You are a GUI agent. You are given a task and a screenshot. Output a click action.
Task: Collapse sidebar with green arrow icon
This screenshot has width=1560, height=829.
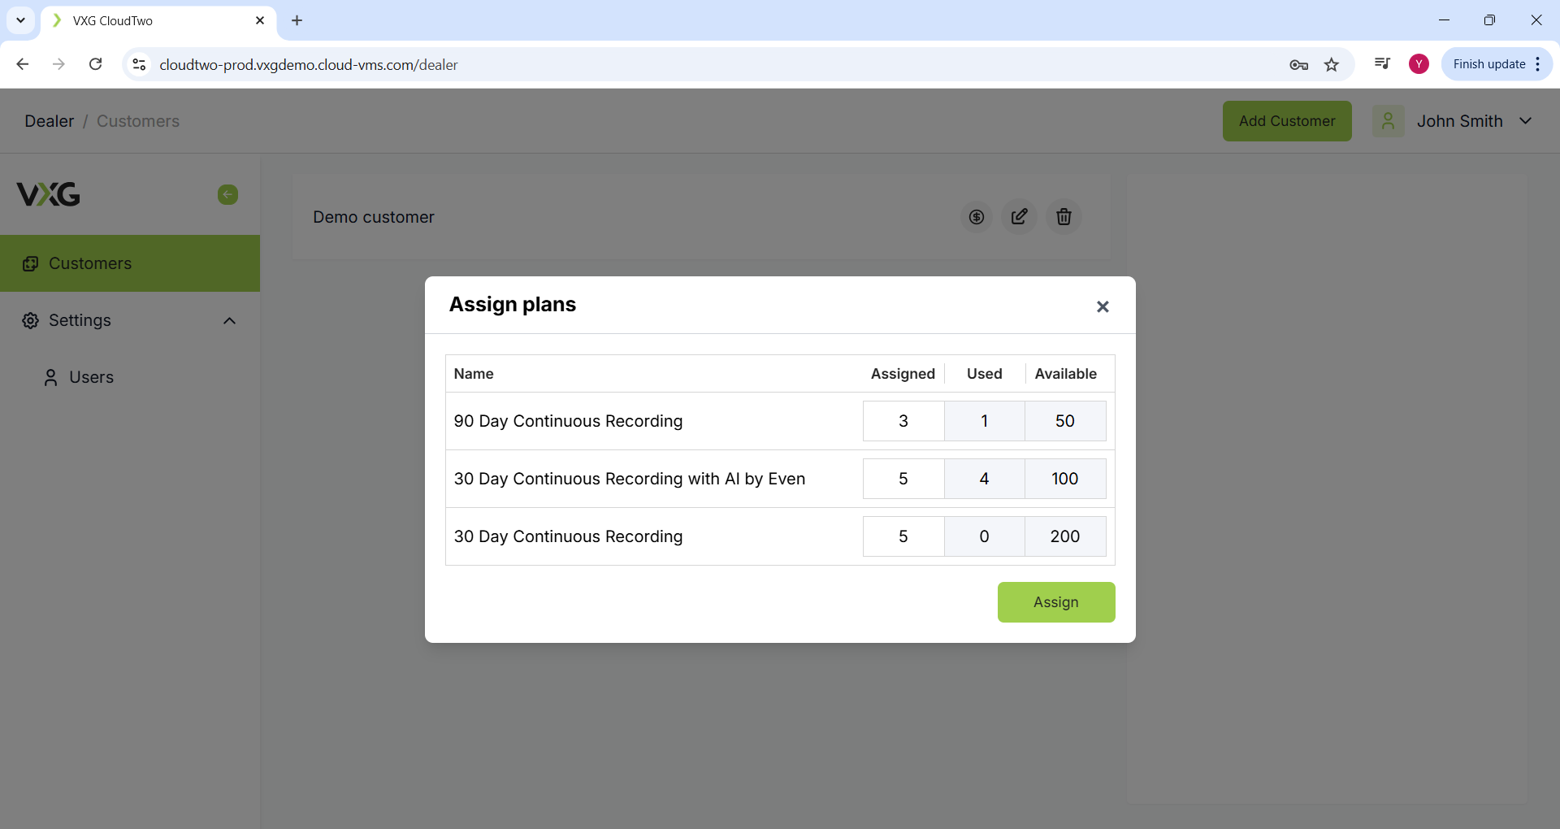(227, 194)
